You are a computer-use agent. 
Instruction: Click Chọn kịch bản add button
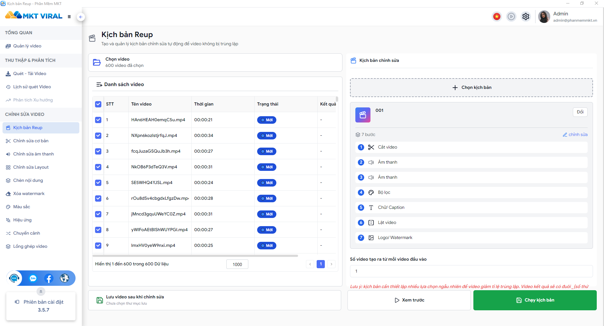tap(471, 88)
